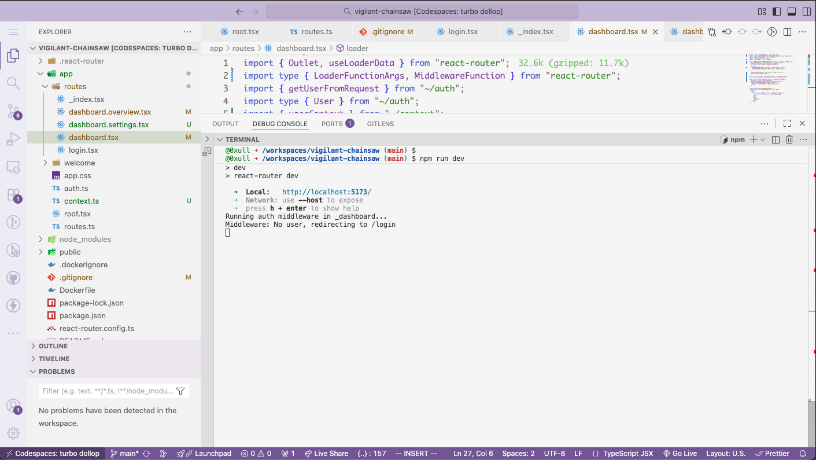Switch to DEBUG CONSOLE panel tab
The height and width of the screenshot is (460, 816).
pyautogui.click(x=280, y=124)
